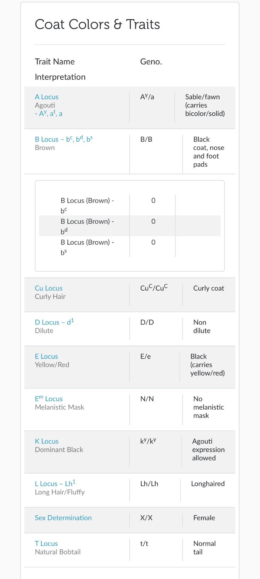Click the B Locus brown trait link
Image resolution: width=260 pixels, height=579 pixels.
(63, 139)
